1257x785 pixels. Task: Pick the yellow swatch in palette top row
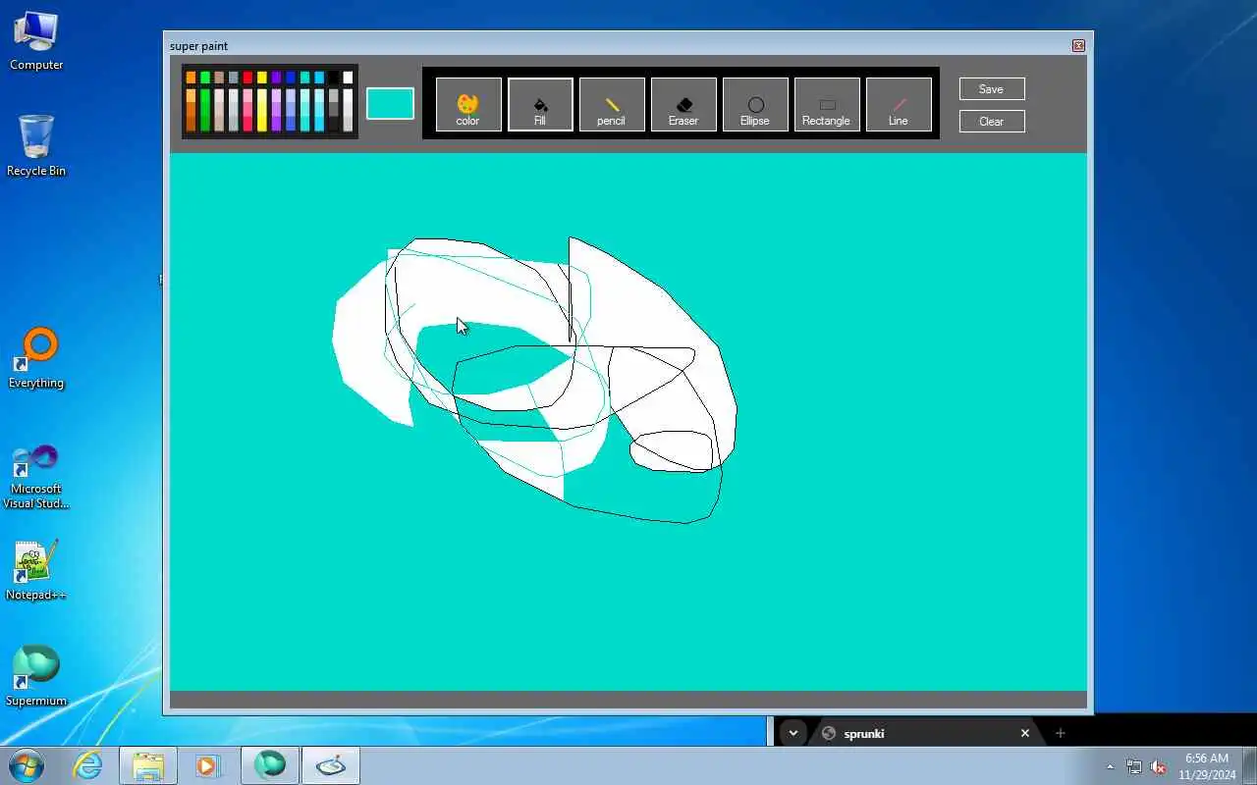(x=262, y=78)
